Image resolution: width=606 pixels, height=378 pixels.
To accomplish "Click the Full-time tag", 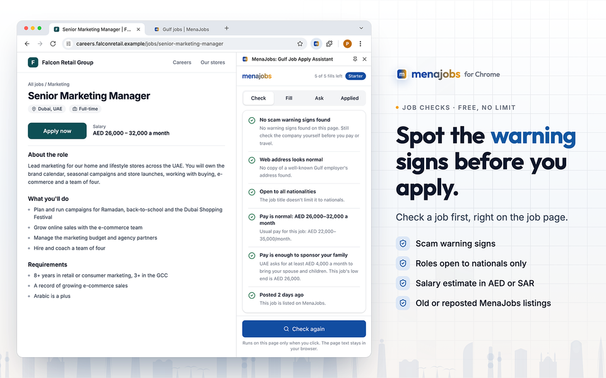I will (x=85, y=109).
